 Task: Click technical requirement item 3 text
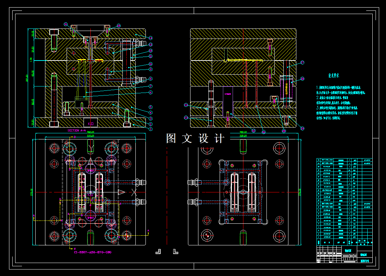[x=337, y=113]
